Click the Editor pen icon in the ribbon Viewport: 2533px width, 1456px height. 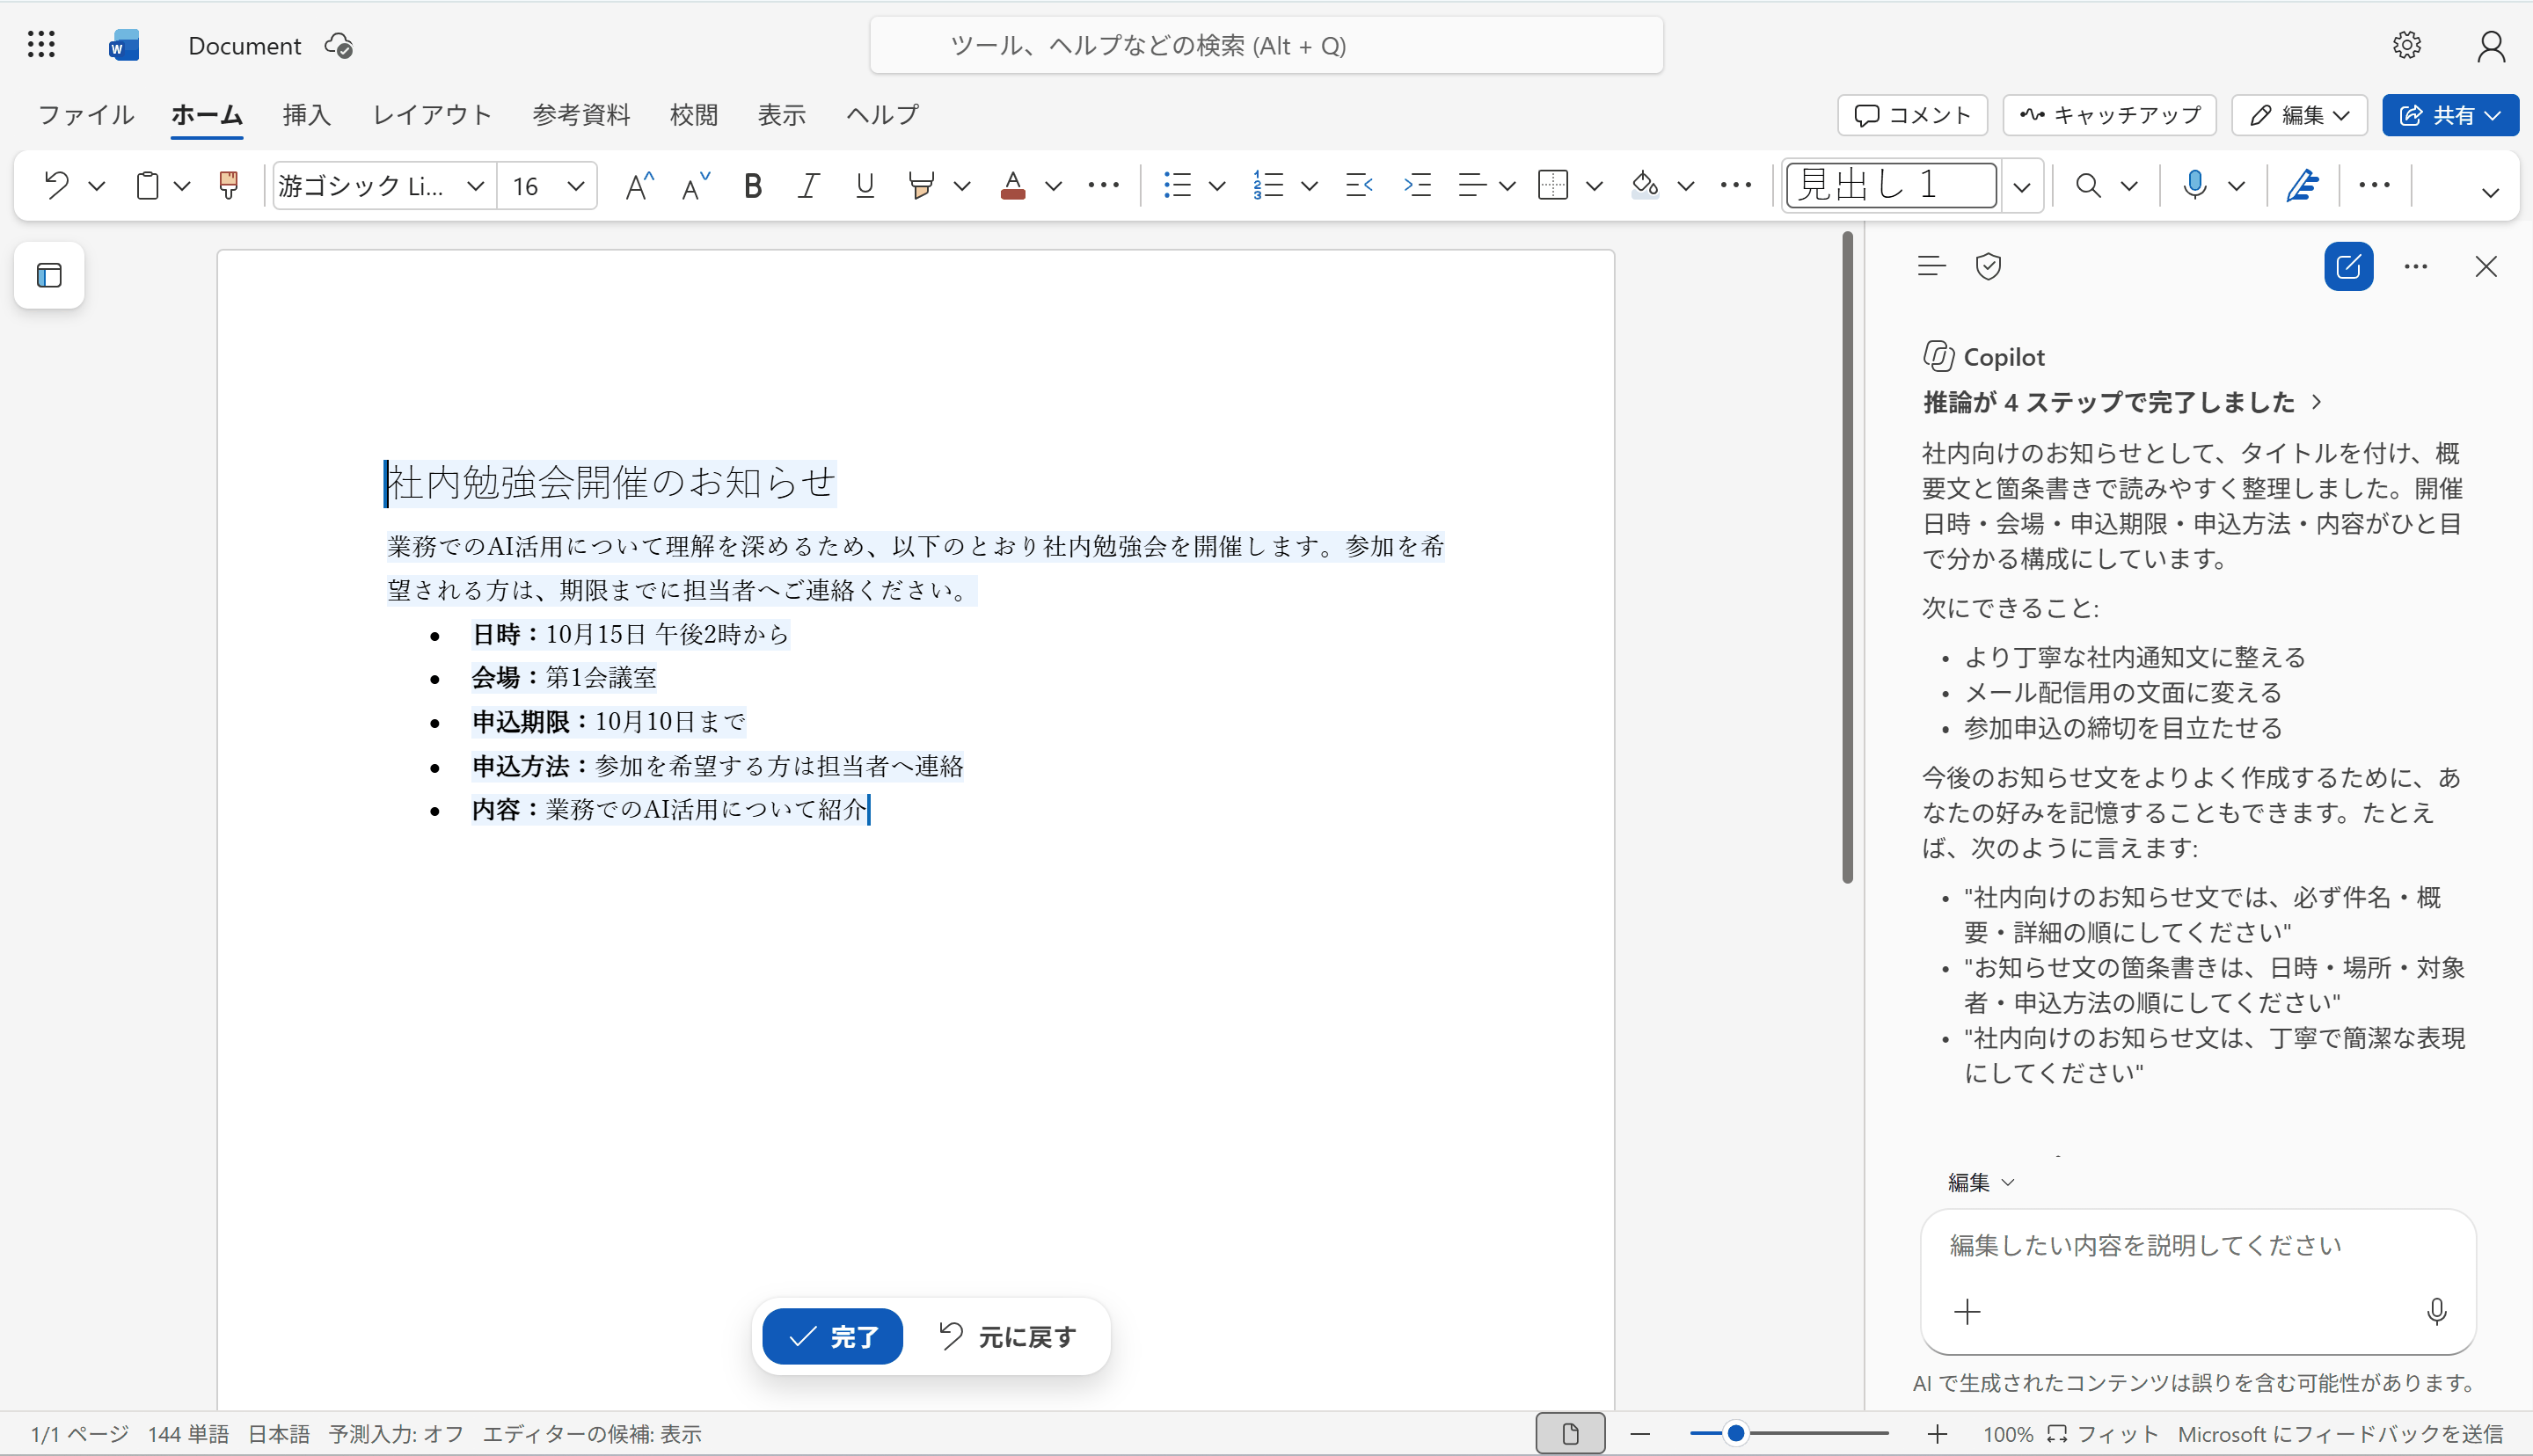(x=2302, y=185)
